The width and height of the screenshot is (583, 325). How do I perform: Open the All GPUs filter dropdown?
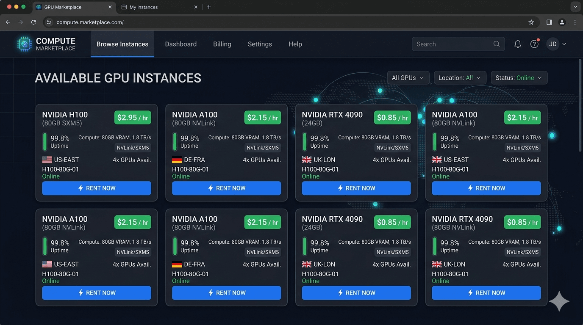click(408, 77)
